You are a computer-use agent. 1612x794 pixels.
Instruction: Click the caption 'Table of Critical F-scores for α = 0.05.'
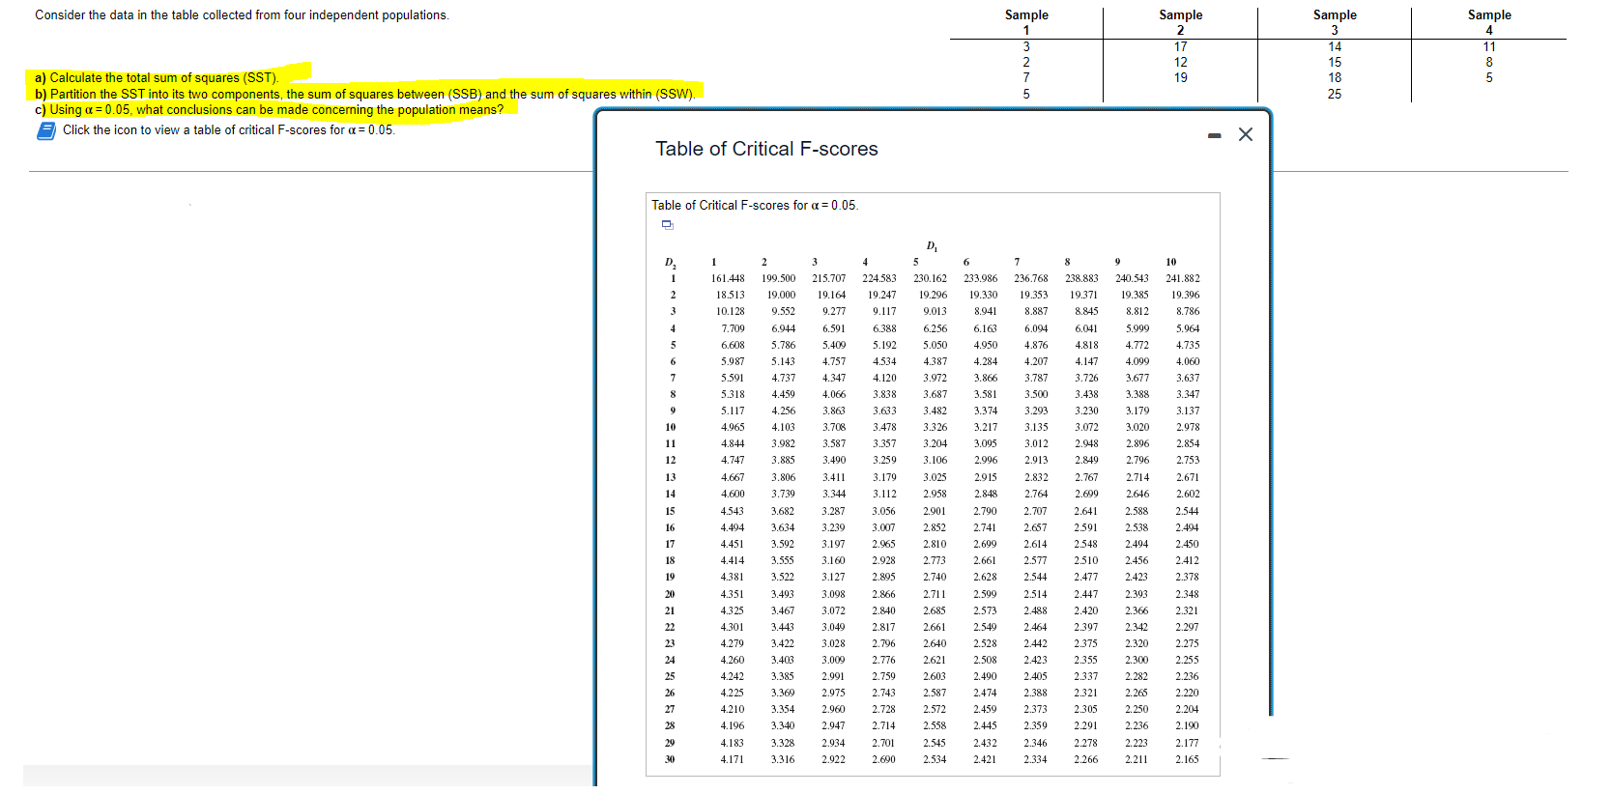click(755, 205)
